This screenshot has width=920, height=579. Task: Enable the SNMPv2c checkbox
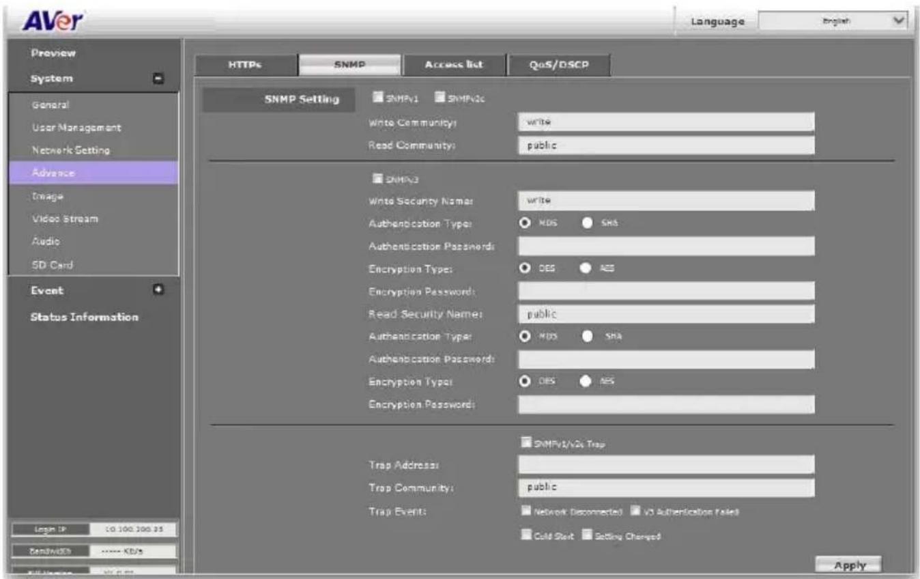pos(440,98)
